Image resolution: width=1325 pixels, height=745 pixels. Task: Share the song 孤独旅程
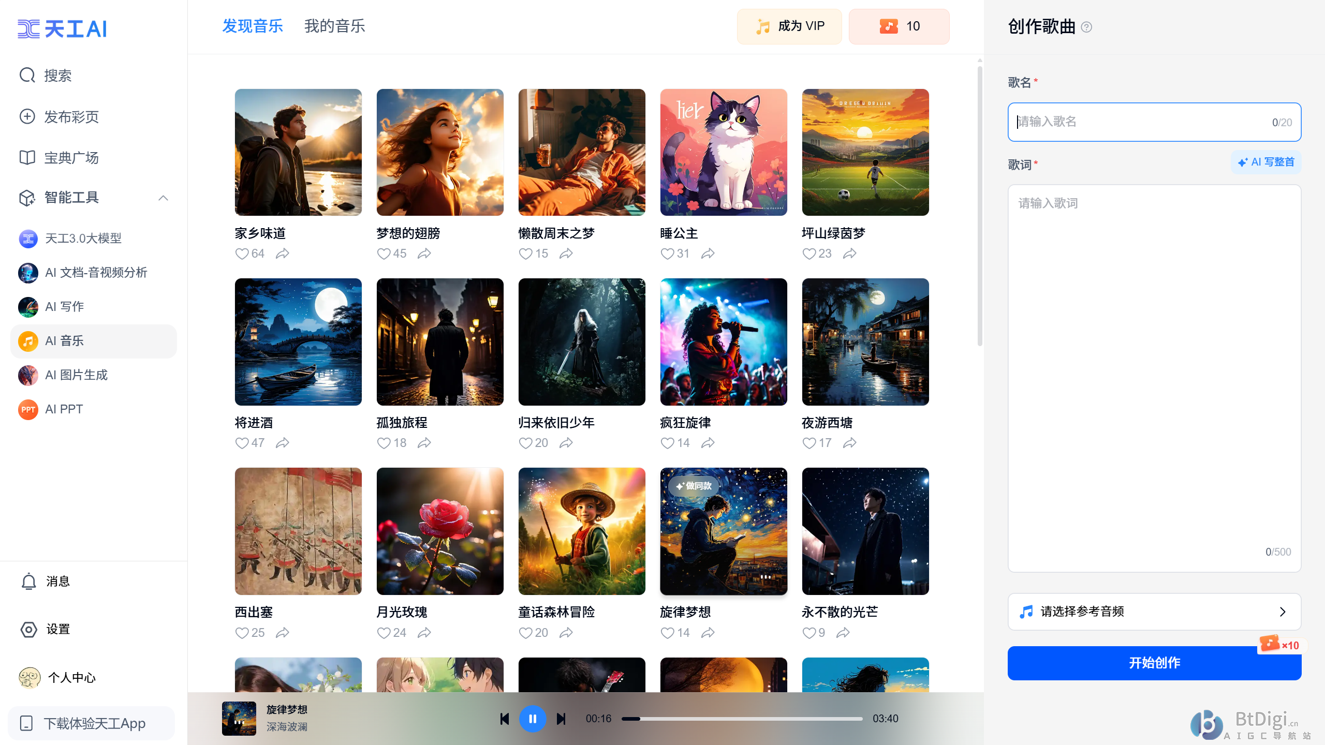[x=424, y=443]
